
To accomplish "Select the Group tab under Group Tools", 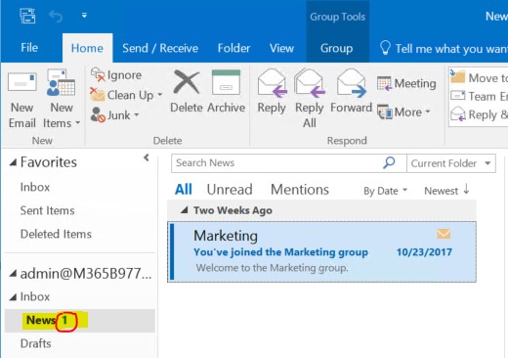I will [x=337, y=48].
